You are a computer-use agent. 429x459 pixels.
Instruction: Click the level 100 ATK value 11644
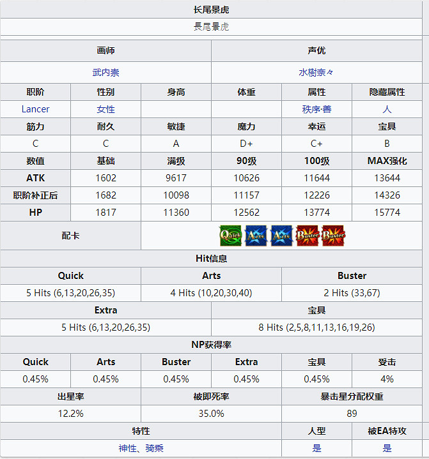tap(316, 178)
